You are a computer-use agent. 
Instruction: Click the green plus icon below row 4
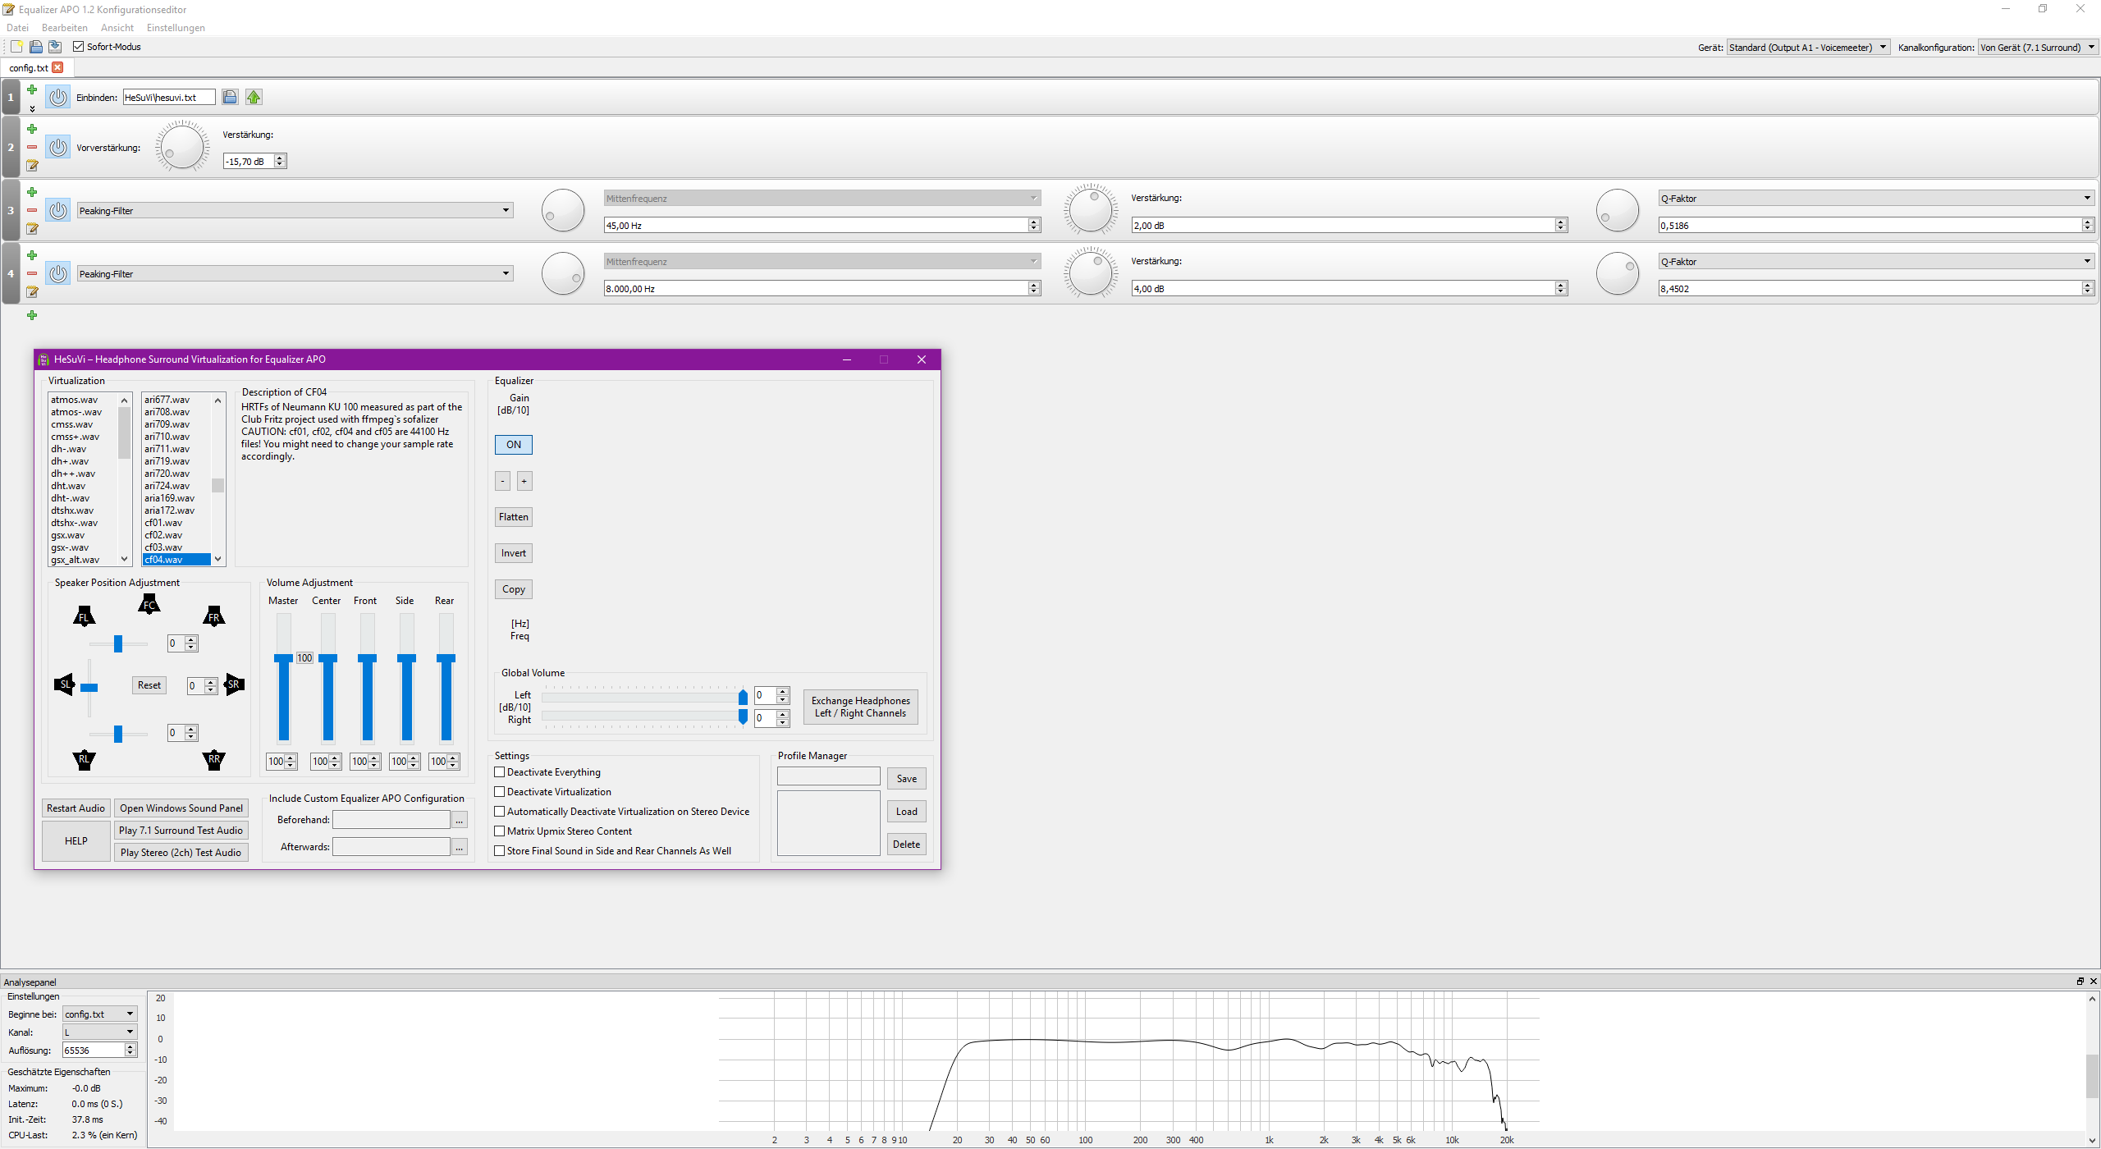(32, 315)
